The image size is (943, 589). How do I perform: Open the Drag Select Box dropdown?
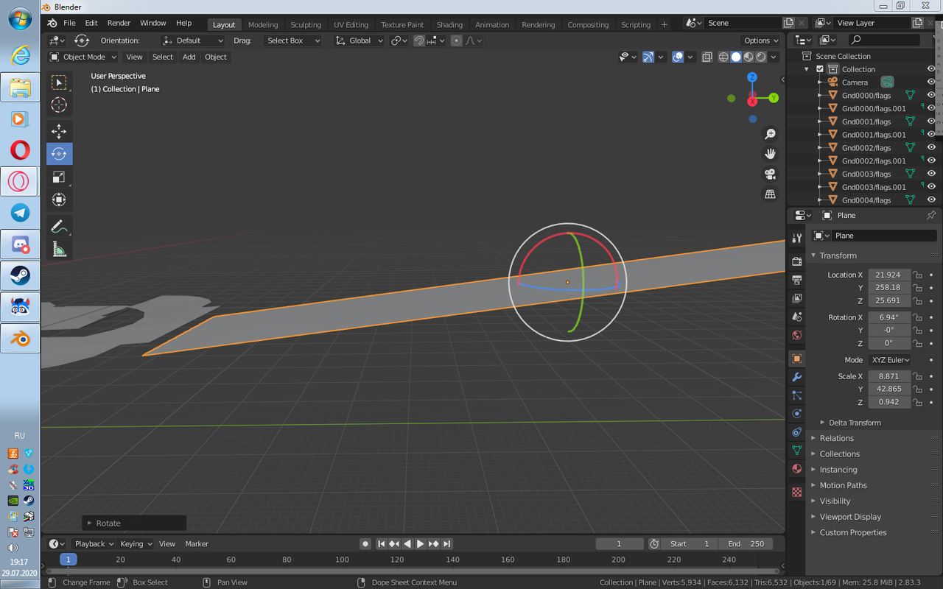click(x=292, y=40)
